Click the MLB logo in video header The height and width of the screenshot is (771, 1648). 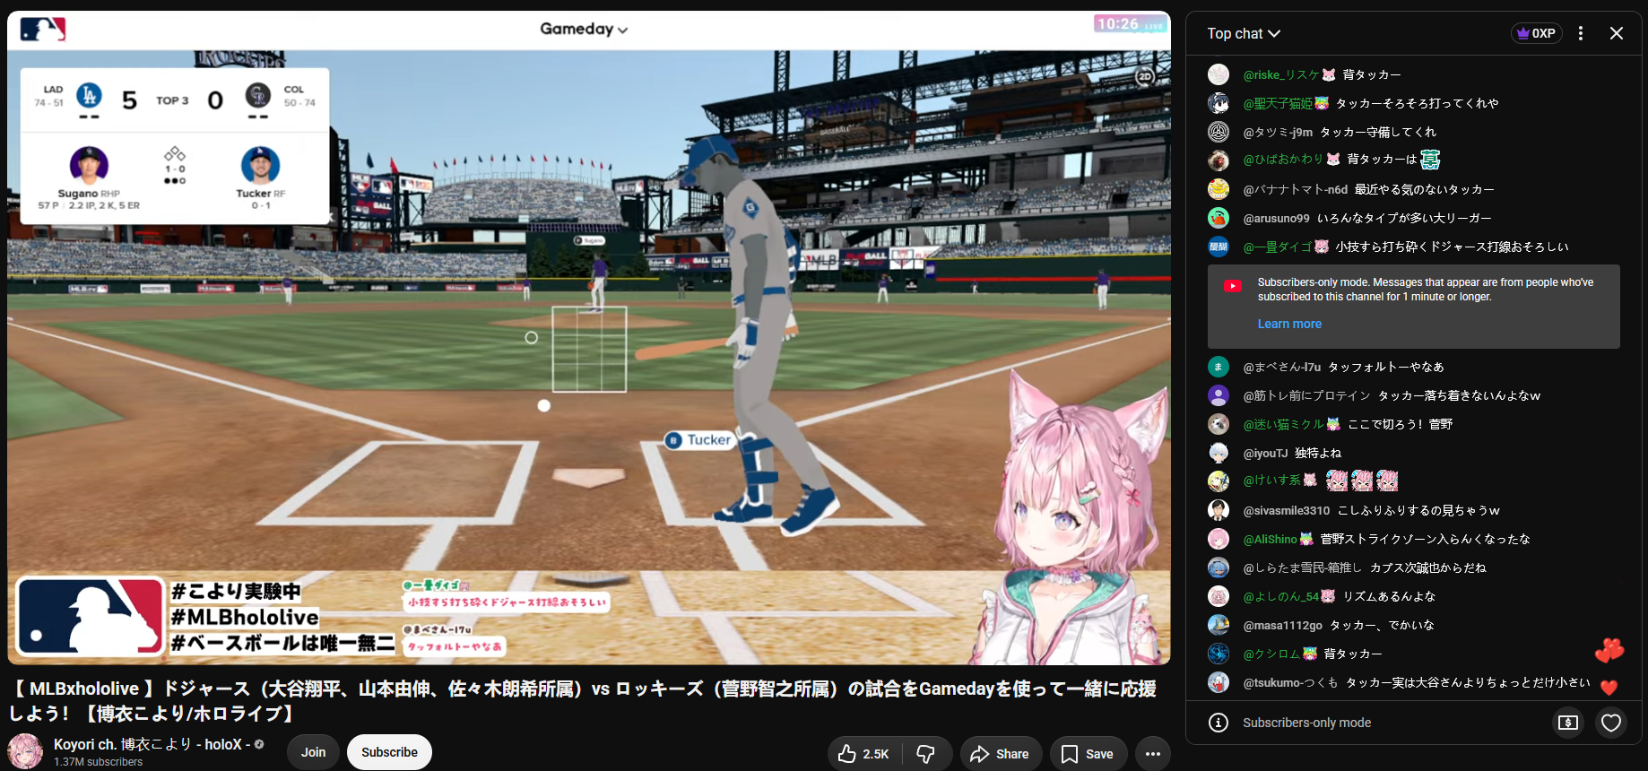coord(42,30)
